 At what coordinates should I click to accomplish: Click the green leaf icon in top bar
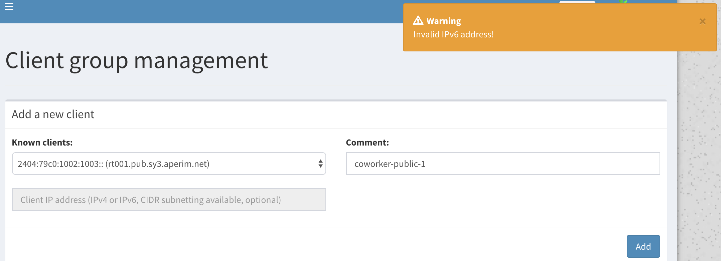click(623, 2)
